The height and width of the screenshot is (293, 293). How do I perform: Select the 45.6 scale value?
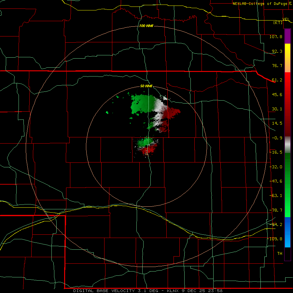tap(277, 94)
